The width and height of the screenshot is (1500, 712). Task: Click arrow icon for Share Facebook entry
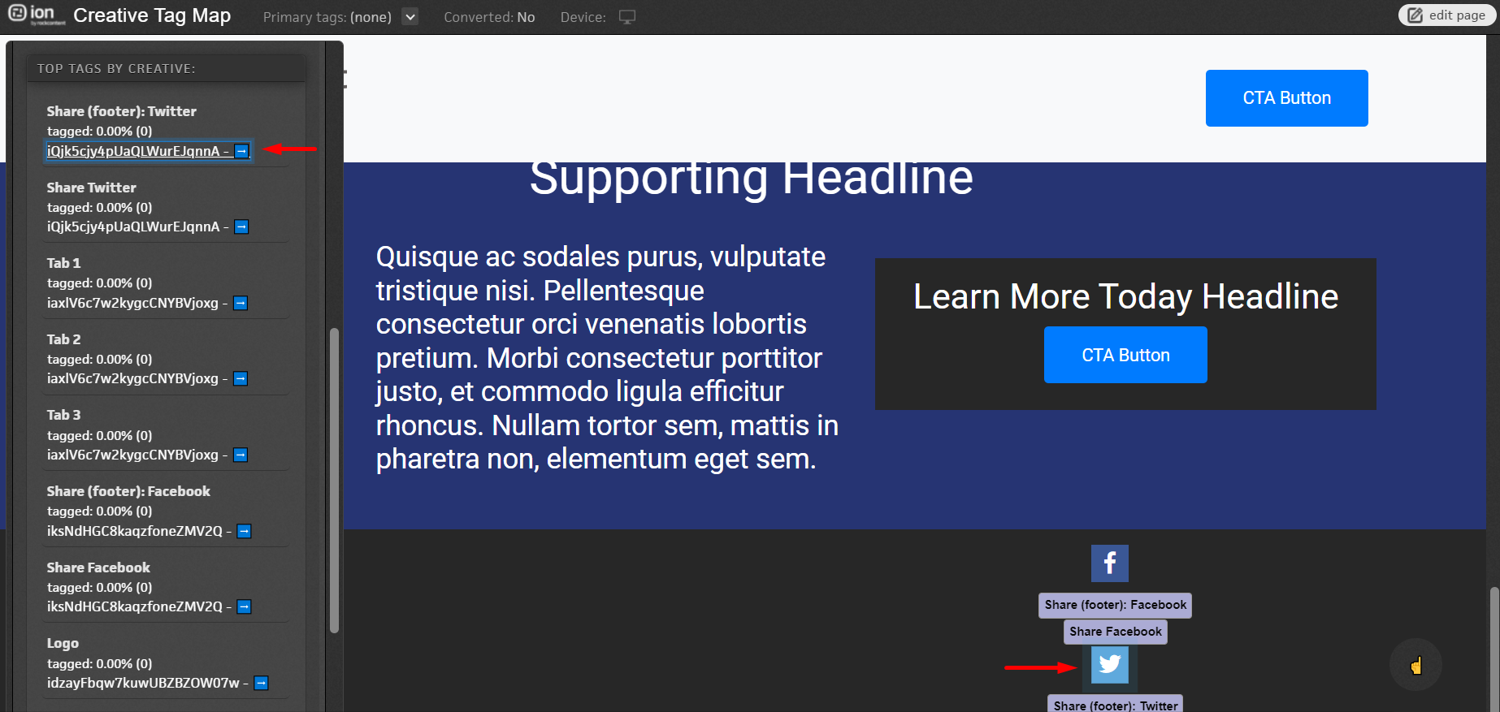(244, 607)
